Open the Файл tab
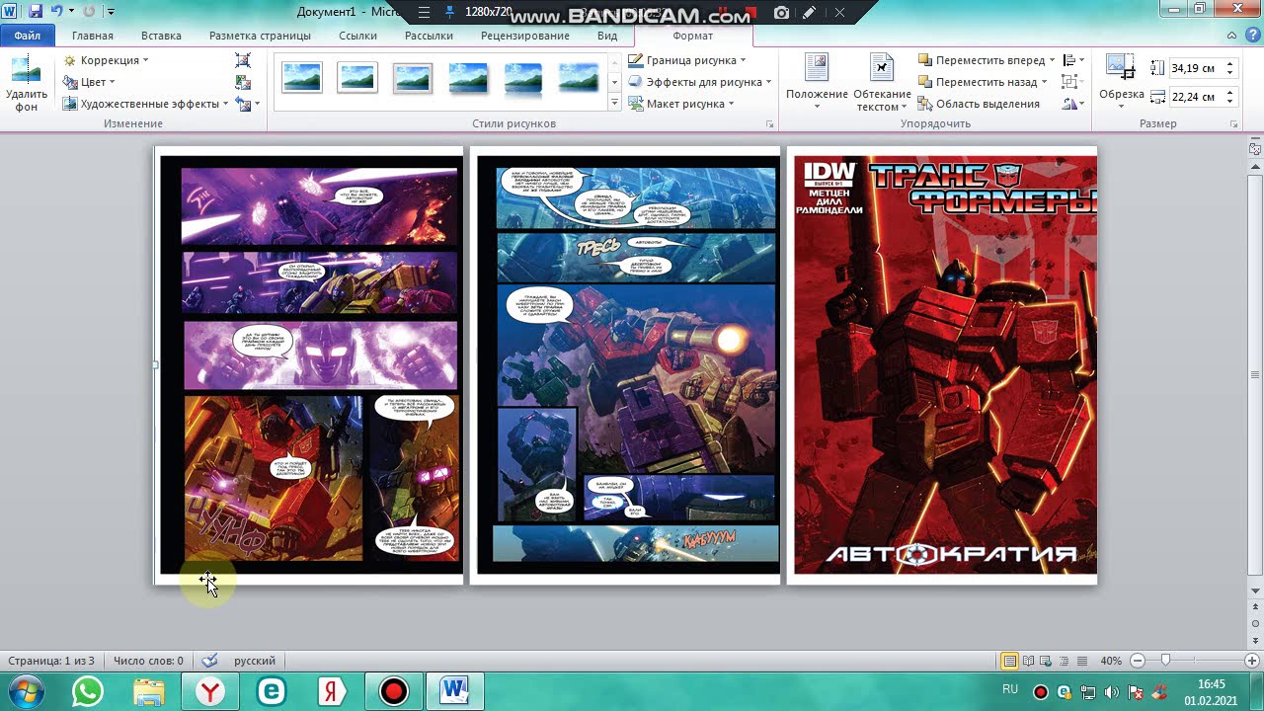Image resolution: width=1264 pixels, height=711 pixels. click(x=27, y=36)
